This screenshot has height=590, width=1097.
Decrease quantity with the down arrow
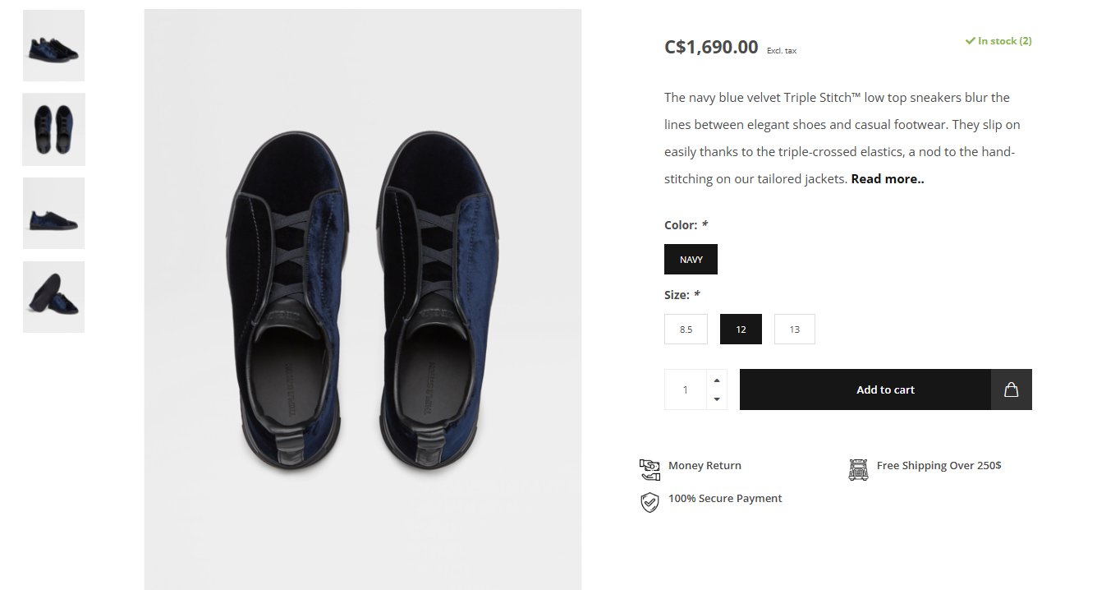pyautogui.click(x=717, y=399)
